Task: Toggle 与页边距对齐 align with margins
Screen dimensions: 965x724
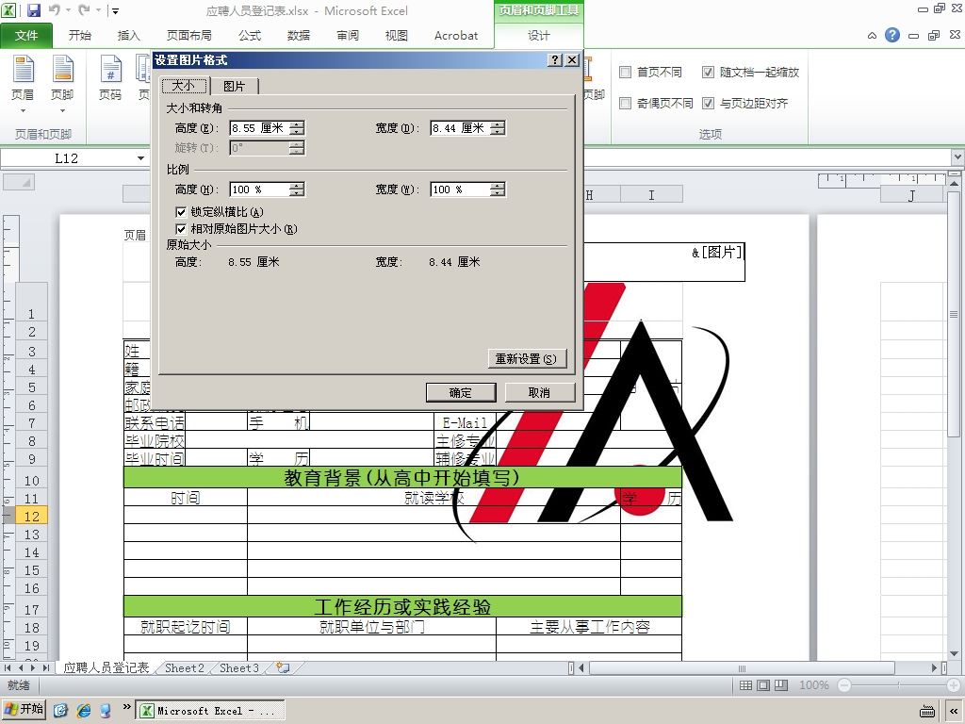Action: [x=709, y=103]
